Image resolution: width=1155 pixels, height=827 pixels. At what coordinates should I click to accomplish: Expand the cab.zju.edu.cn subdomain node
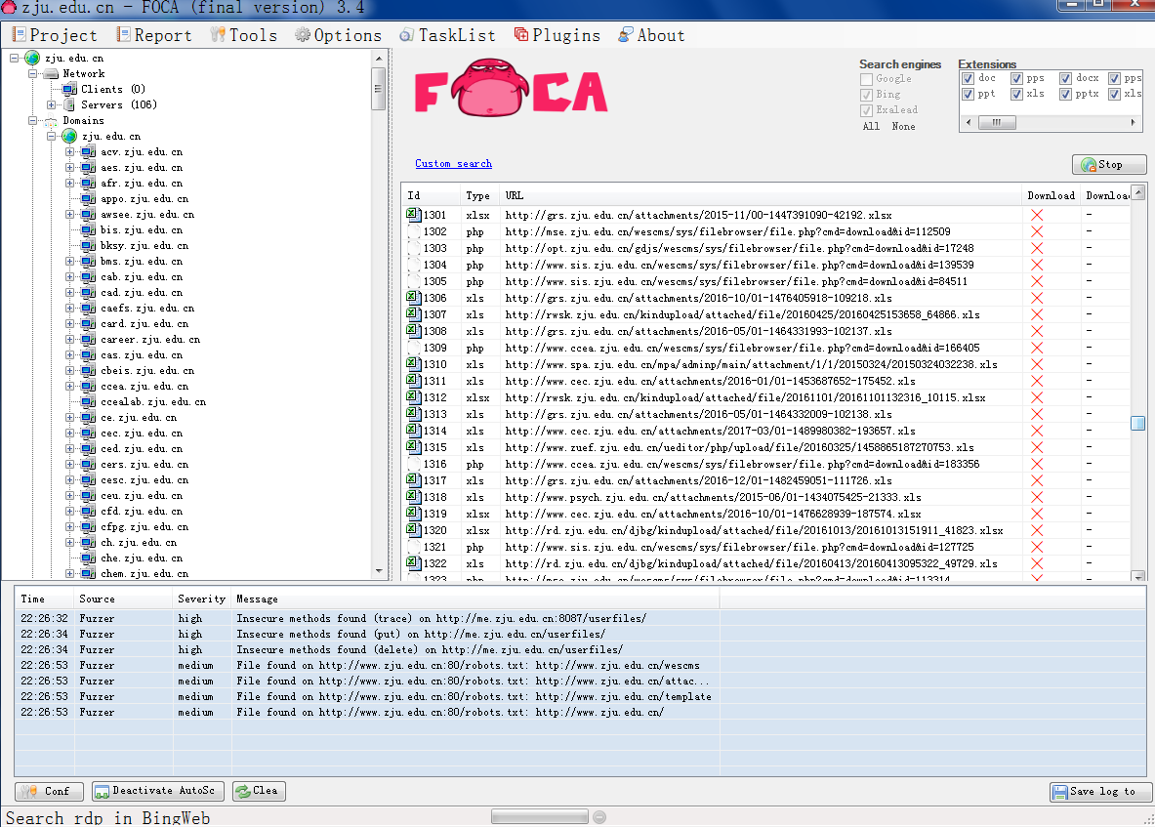coord(70,277)
